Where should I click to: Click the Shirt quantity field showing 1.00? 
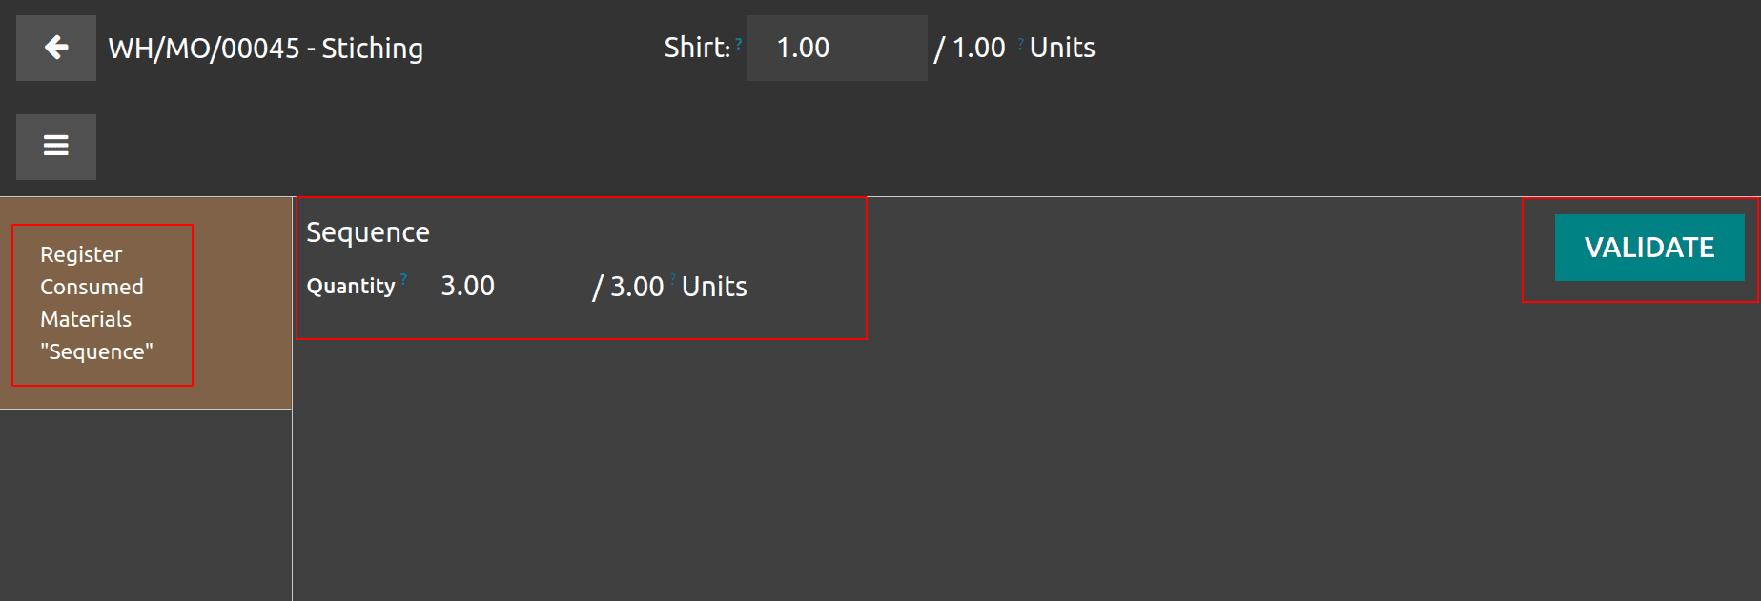tap(836, 48)
